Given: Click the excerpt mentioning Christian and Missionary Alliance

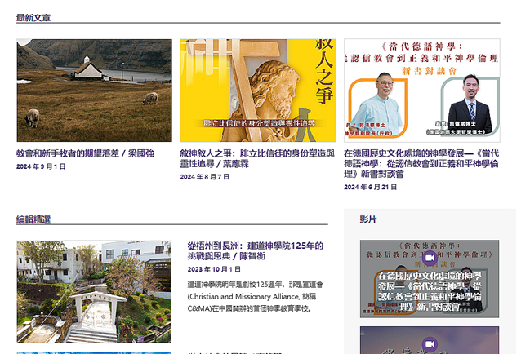Looking at the screenshot, I should [x=255, y=297].
